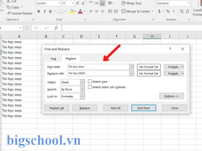Image resolution: width=202 pixels, height=151 pixels.
Task: Expand the Name Box dropdown arrow
Action: pos(20,28)
